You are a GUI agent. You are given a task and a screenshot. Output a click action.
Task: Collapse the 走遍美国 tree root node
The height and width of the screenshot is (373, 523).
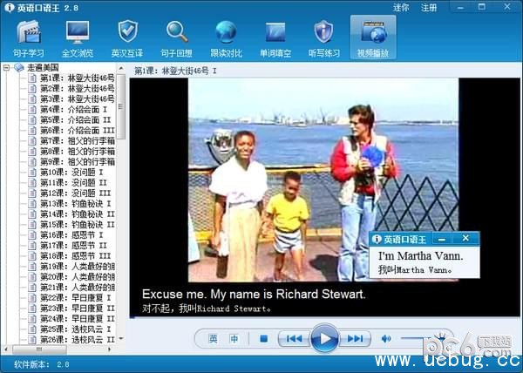click(8, 67)
